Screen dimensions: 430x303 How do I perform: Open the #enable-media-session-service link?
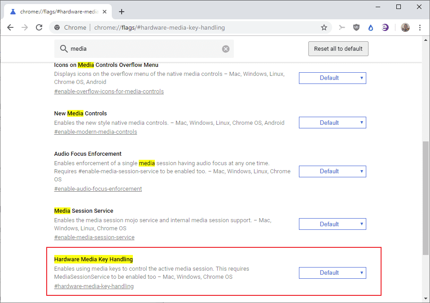pos(94,237)
